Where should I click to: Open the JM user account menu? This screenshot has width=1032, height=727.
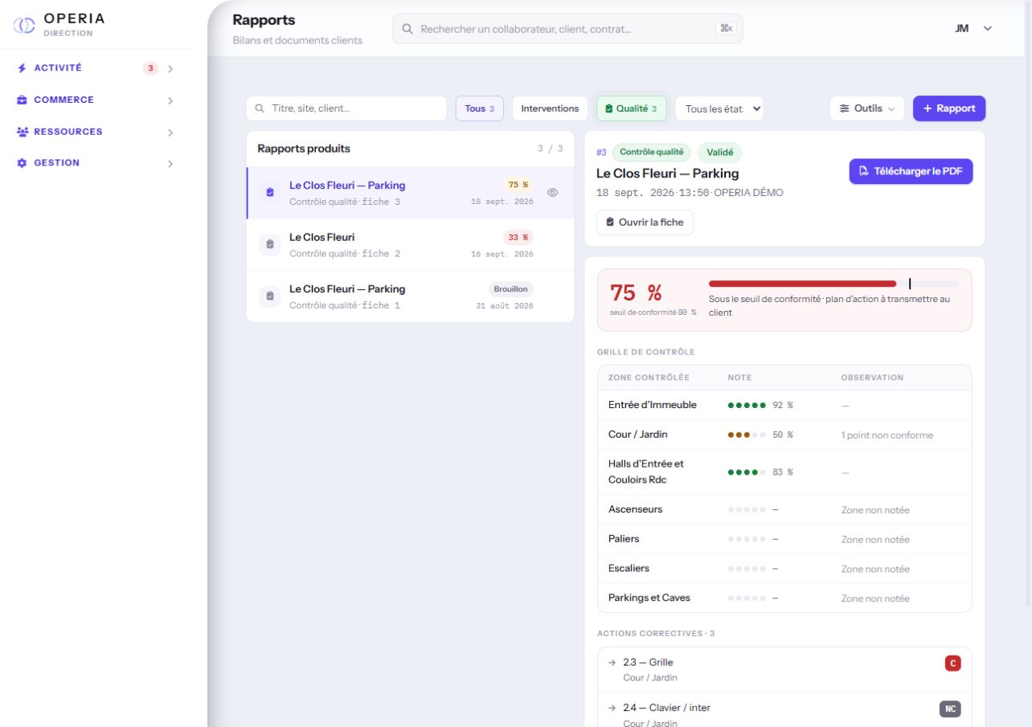[x=973, y=28]
